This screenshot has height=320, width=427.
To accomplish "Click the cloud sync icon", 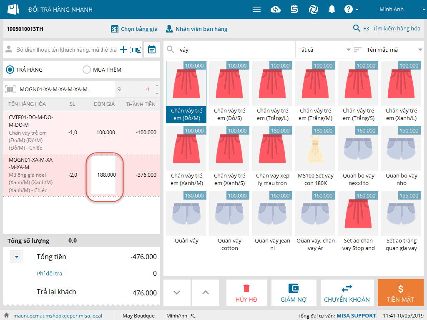I will 276,9.
